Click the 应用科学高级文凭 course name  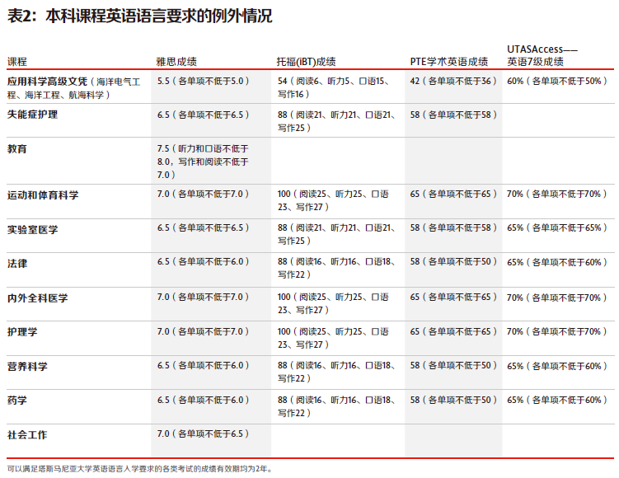coord(47,82)
